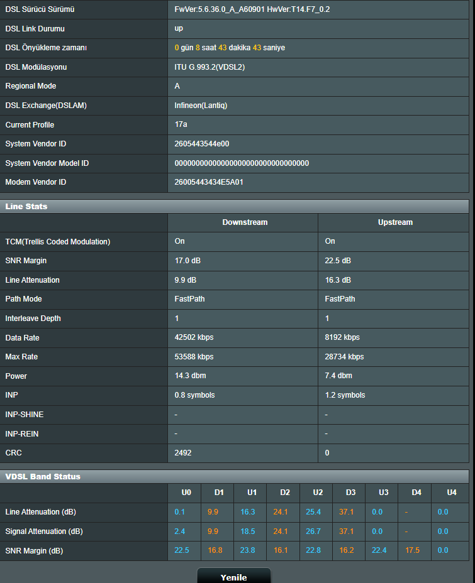Click the downstream Max Rate 53588 kbps
The width and height of the screenshot is (475, 583).
click(x=194, y=357)
